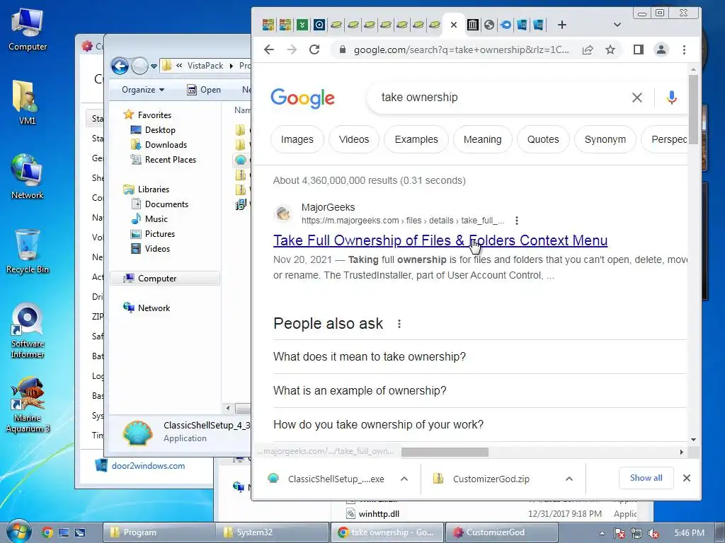725x543 pixels.
Task: Click the Chrome horizontal scrollbar thumb
Action: [445, 452]
